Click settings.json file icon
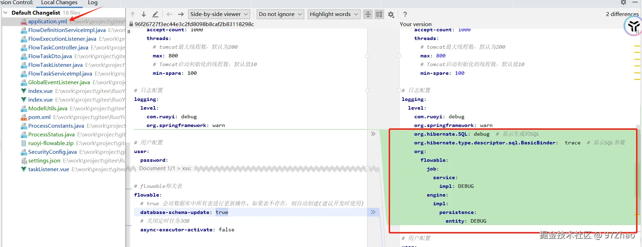This screenshot has height=247, width=642. (24, 161)
